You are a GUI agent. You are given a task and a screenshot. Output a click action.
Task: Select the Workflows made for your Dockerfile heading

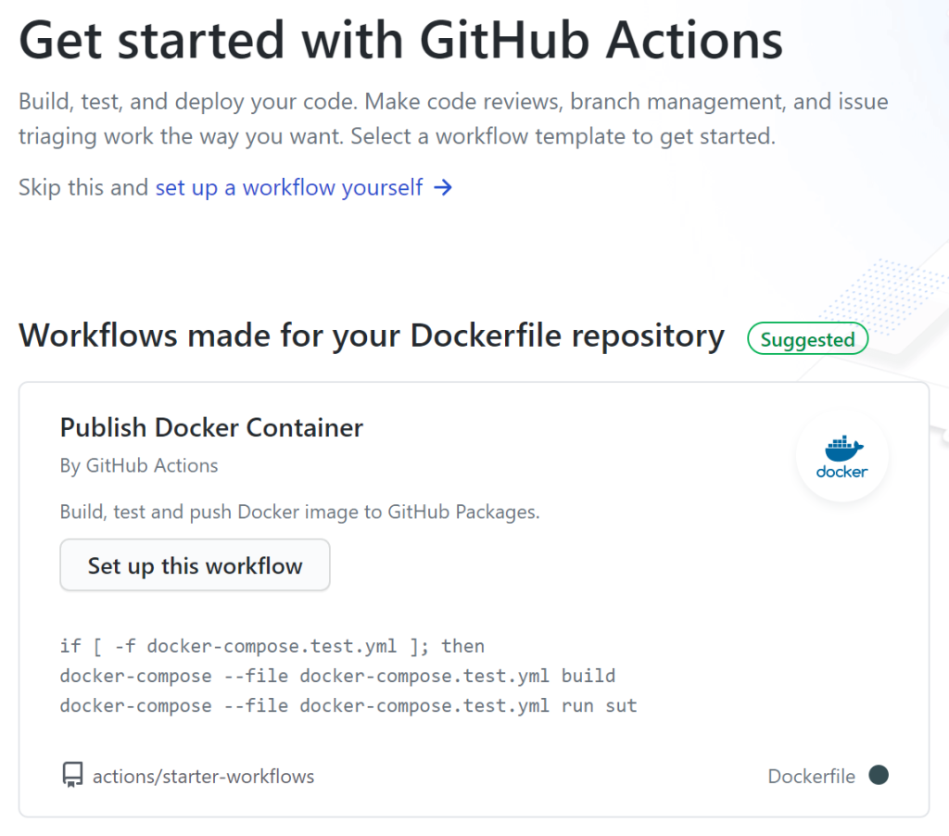click(371, 336)
